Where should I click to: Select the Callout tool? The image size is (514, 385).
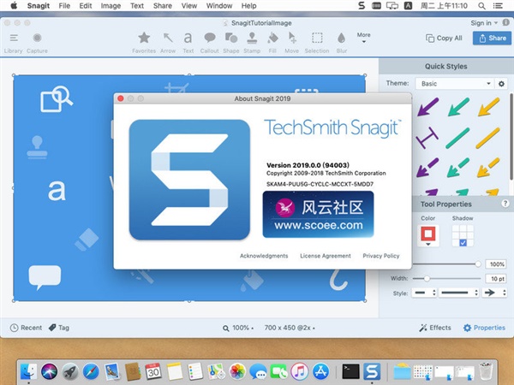point(210,43)
